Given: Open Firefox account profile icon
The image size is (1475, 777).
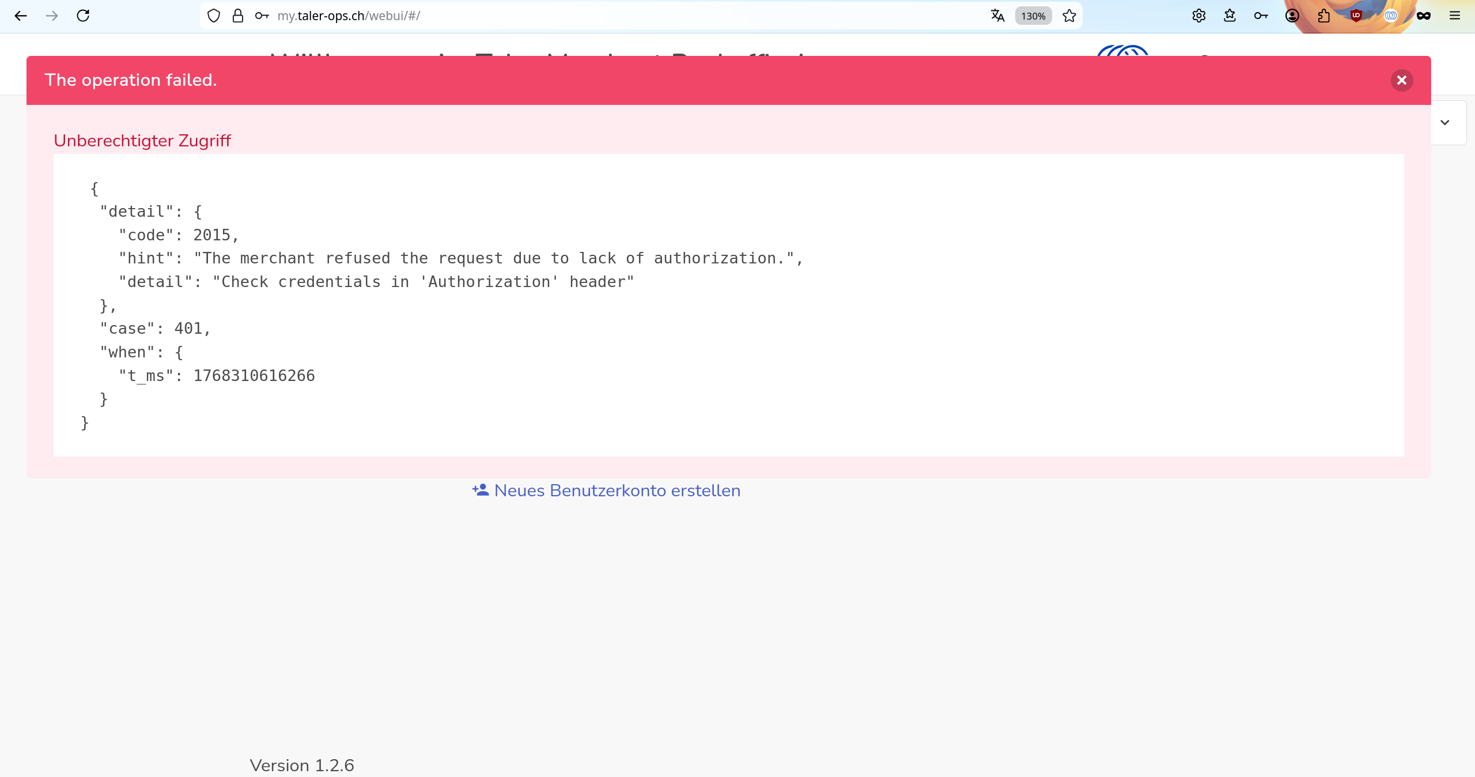Looking at the screenshot, I should 1292,16.
